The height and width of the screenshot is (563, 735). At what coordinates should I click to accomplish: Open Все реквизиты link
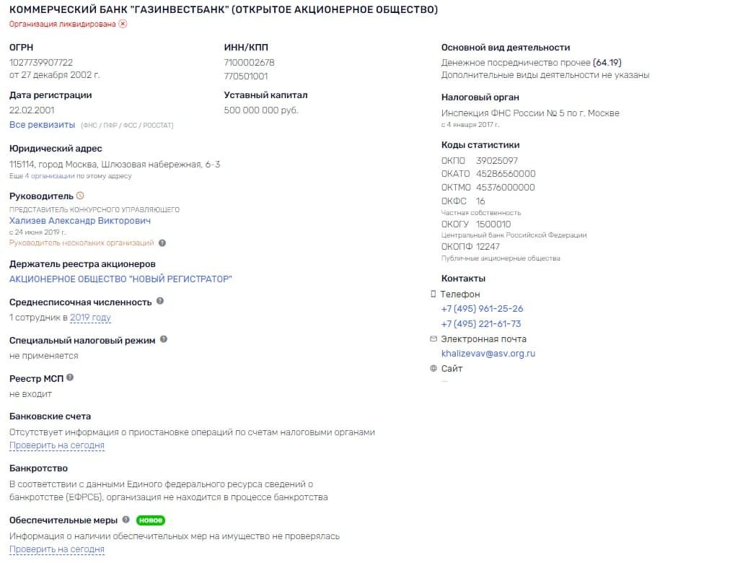(42, 125)
